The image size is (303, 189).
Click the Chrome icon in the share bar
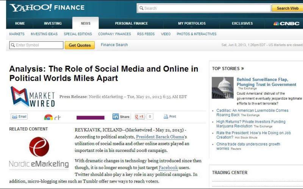(48, 117)
